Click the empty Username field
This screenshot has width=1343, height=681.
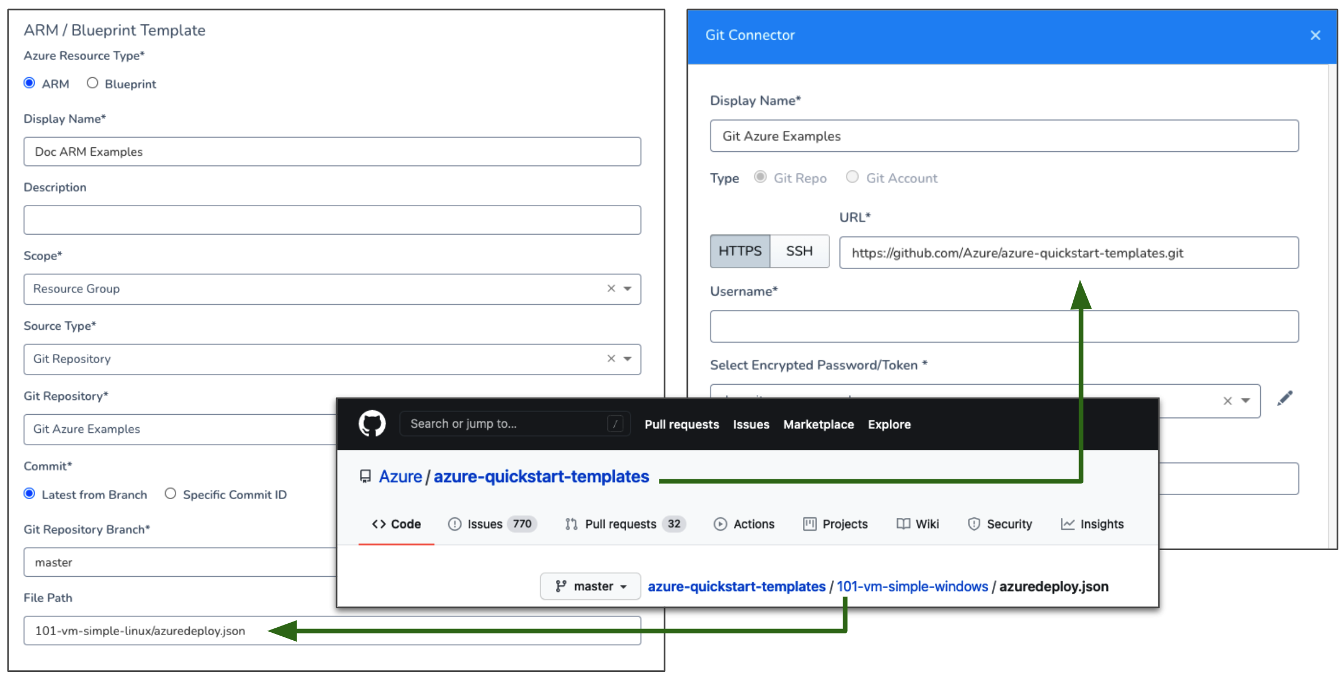click(x=1004, y=326)
